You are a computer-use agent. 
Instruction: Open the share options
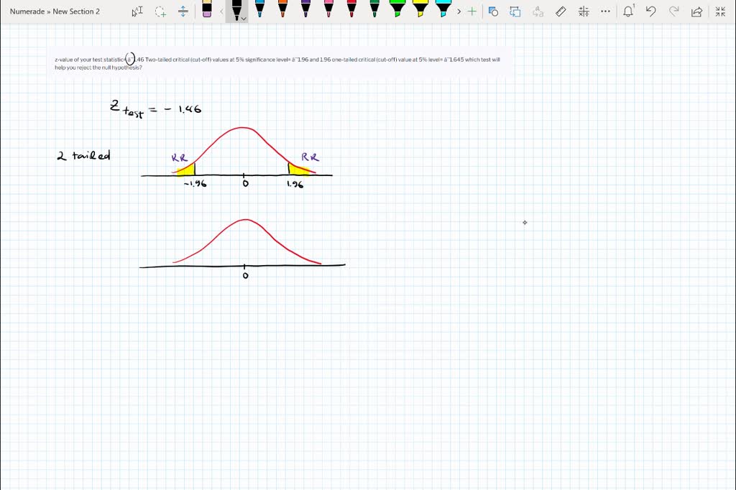click(x=696, y=11)
